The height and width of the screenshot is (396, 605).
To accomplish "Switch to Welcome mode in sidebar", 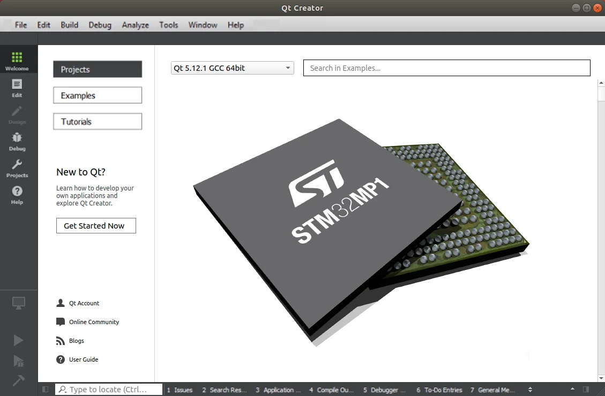I will pyautogui.click(x=17, y=61).
